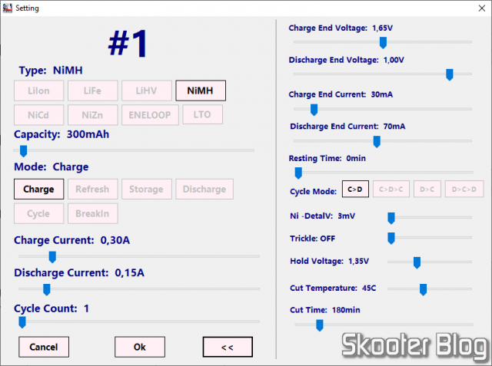The width and height of the screenshot is (492, 366).
Task: Select the LiIon battery type
Action: pyautogui.click(x=38, y=91)
